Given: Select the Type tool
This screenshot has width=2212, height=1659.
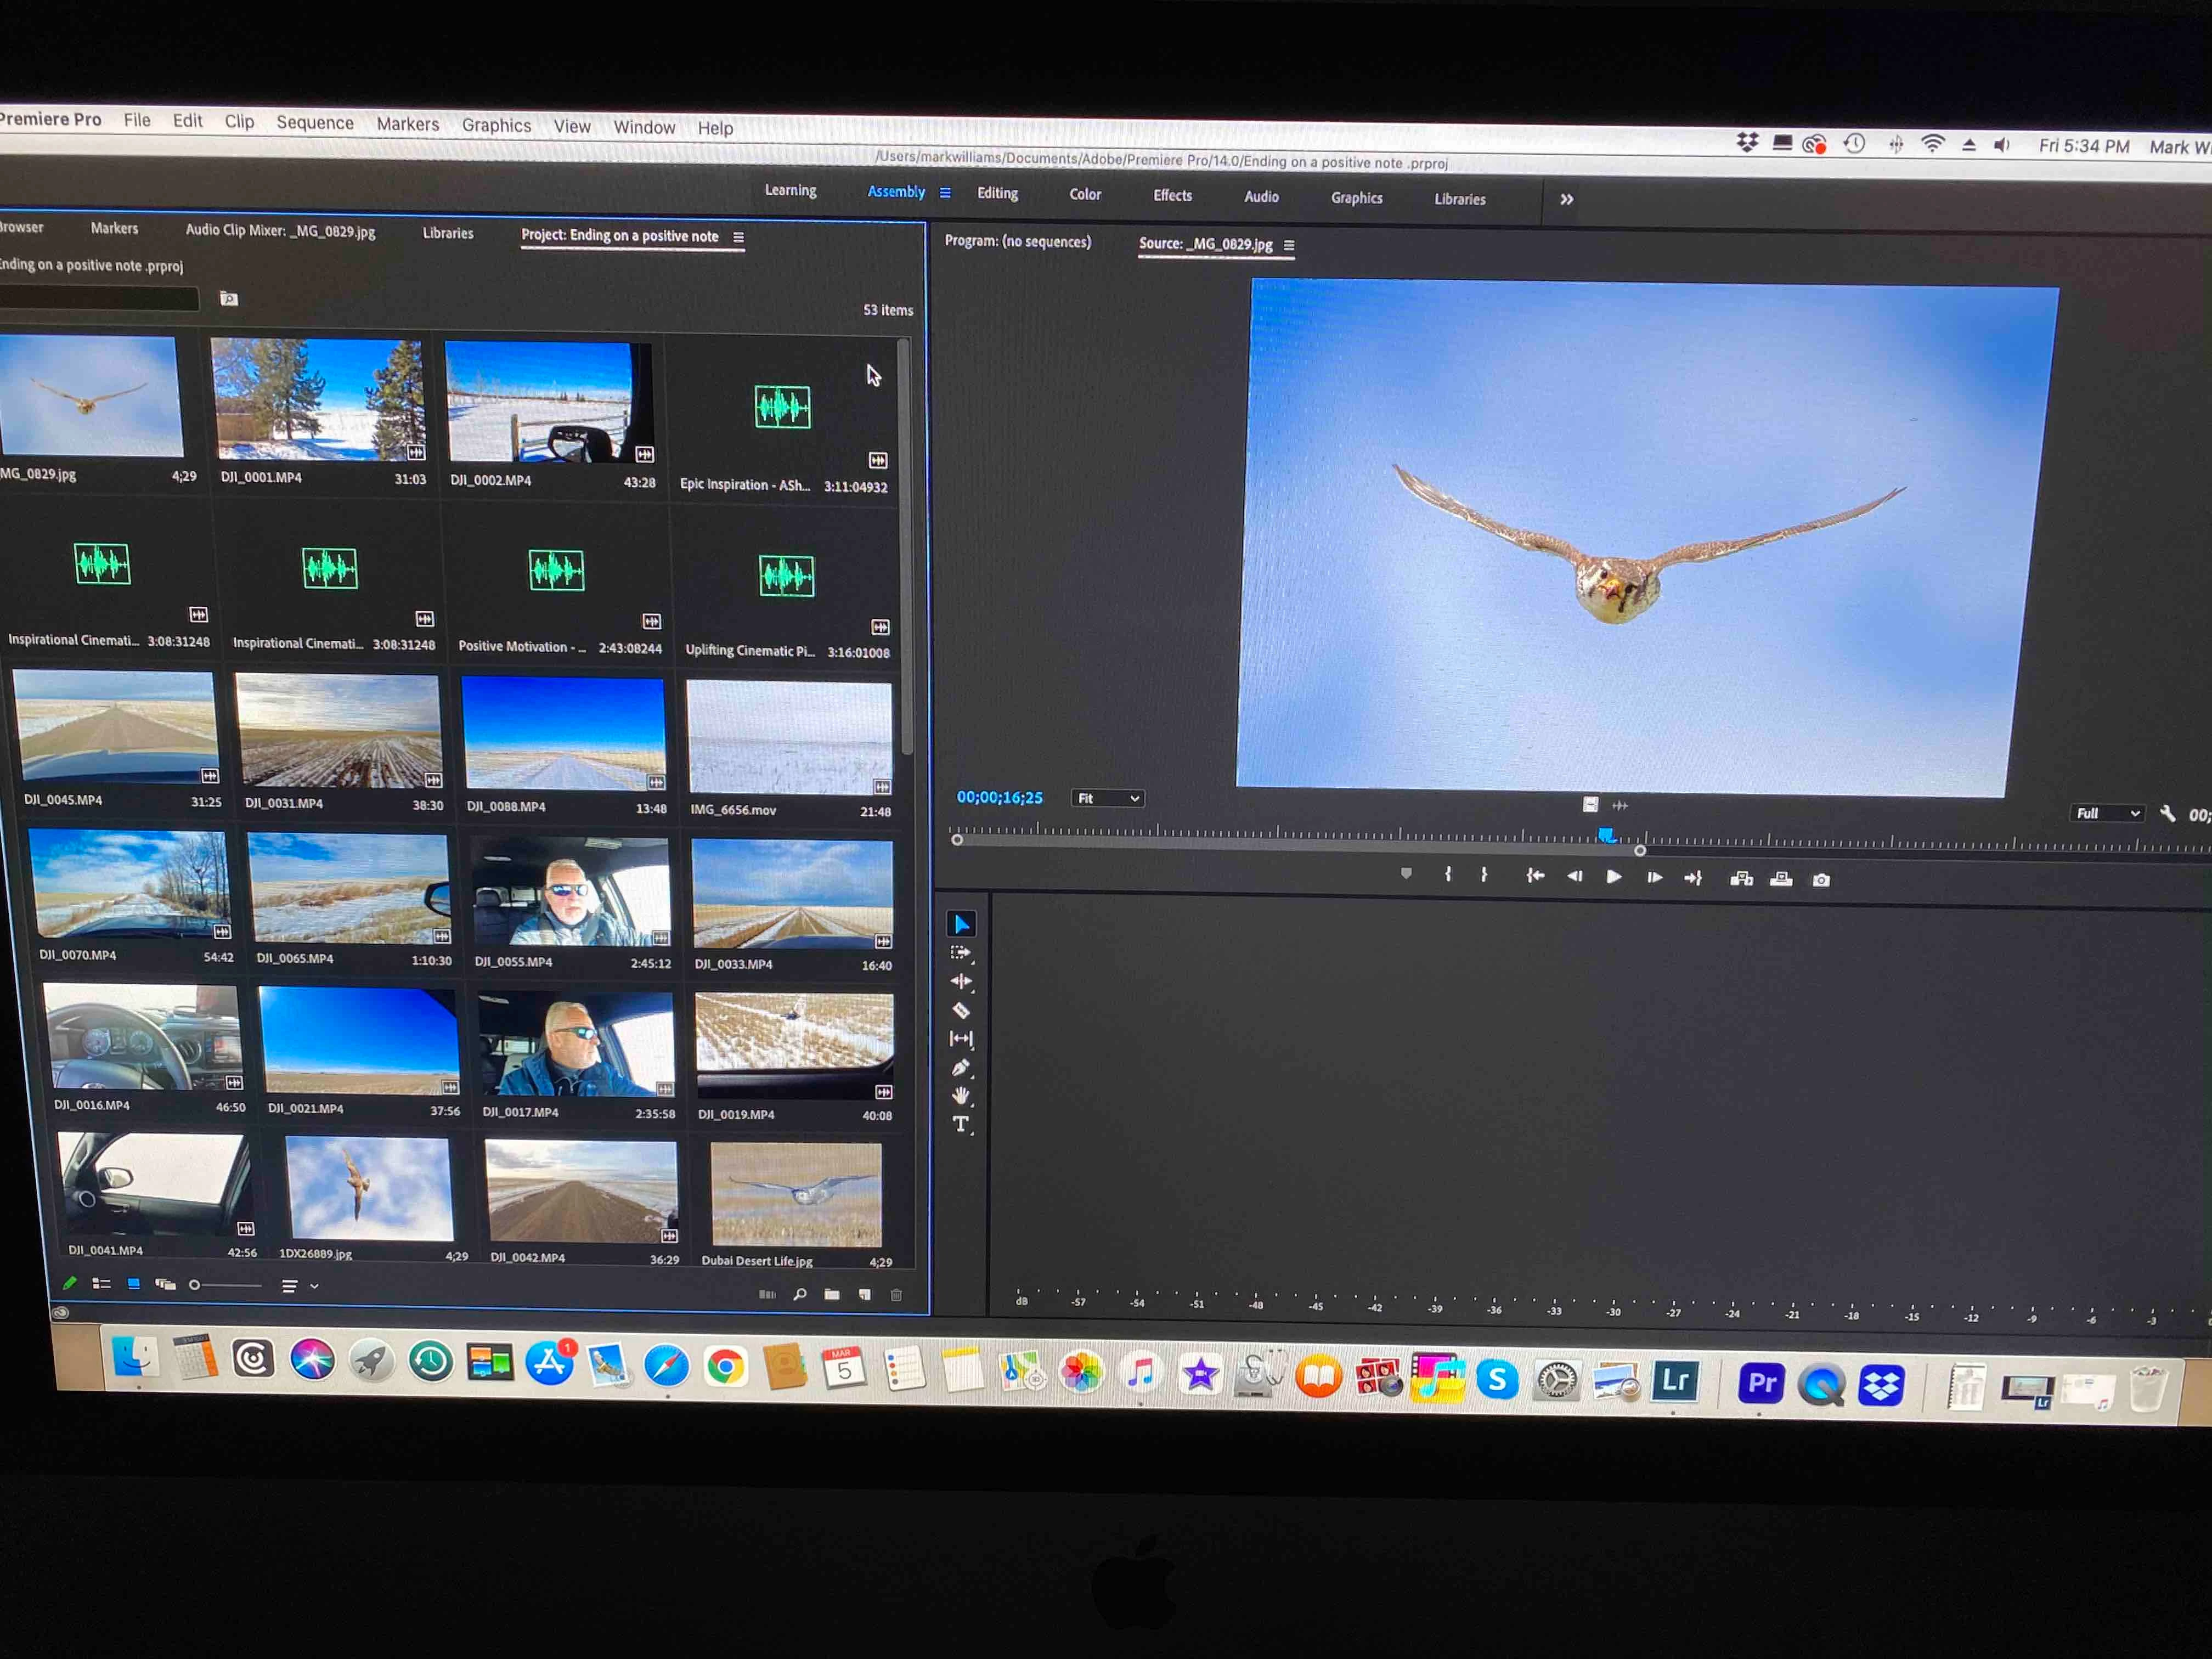Looking at the screenshot, I should pos(961,1124).
